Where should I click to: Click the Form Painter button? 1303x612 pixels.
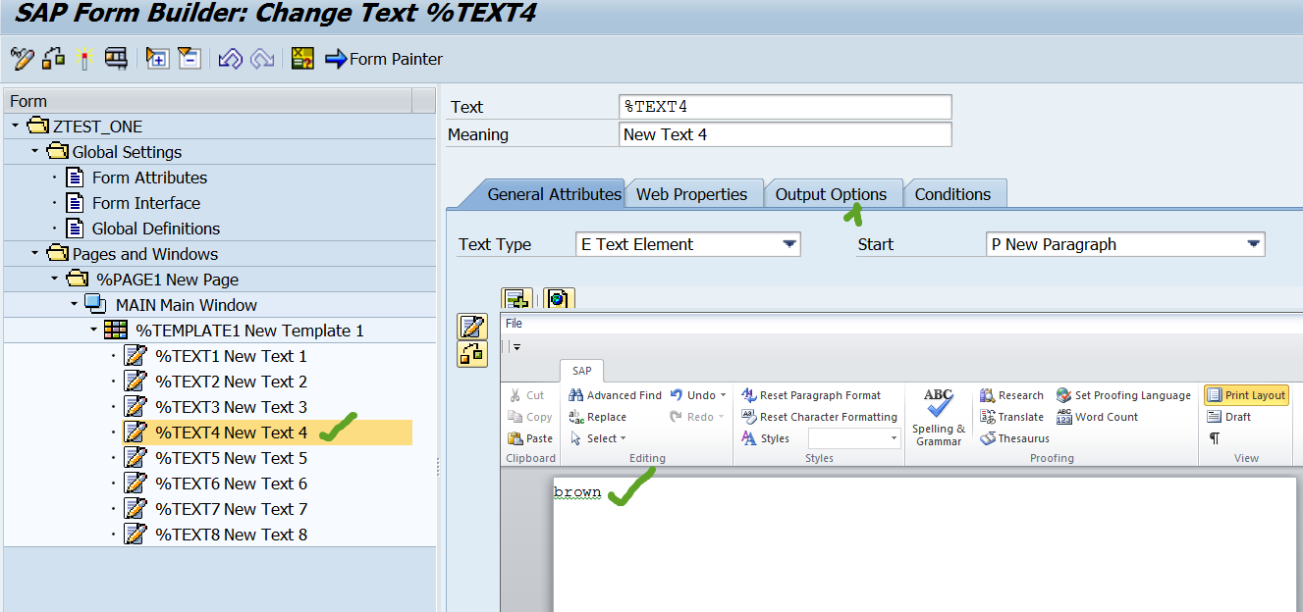pos(384,59)
